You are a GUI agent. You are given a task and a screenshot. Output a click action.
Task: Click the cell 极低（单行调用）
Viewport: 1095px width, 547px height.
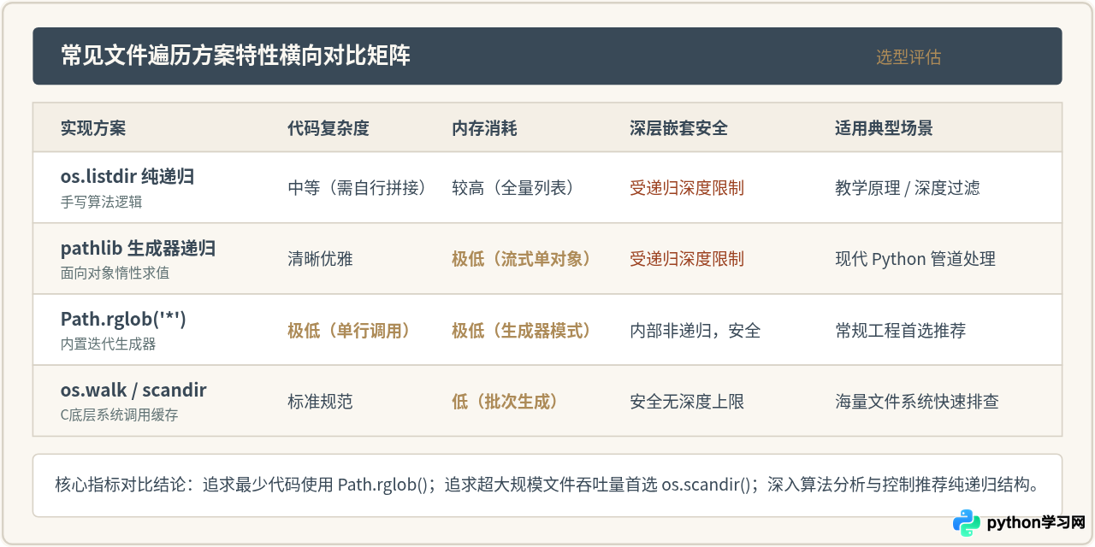point(349,331)
